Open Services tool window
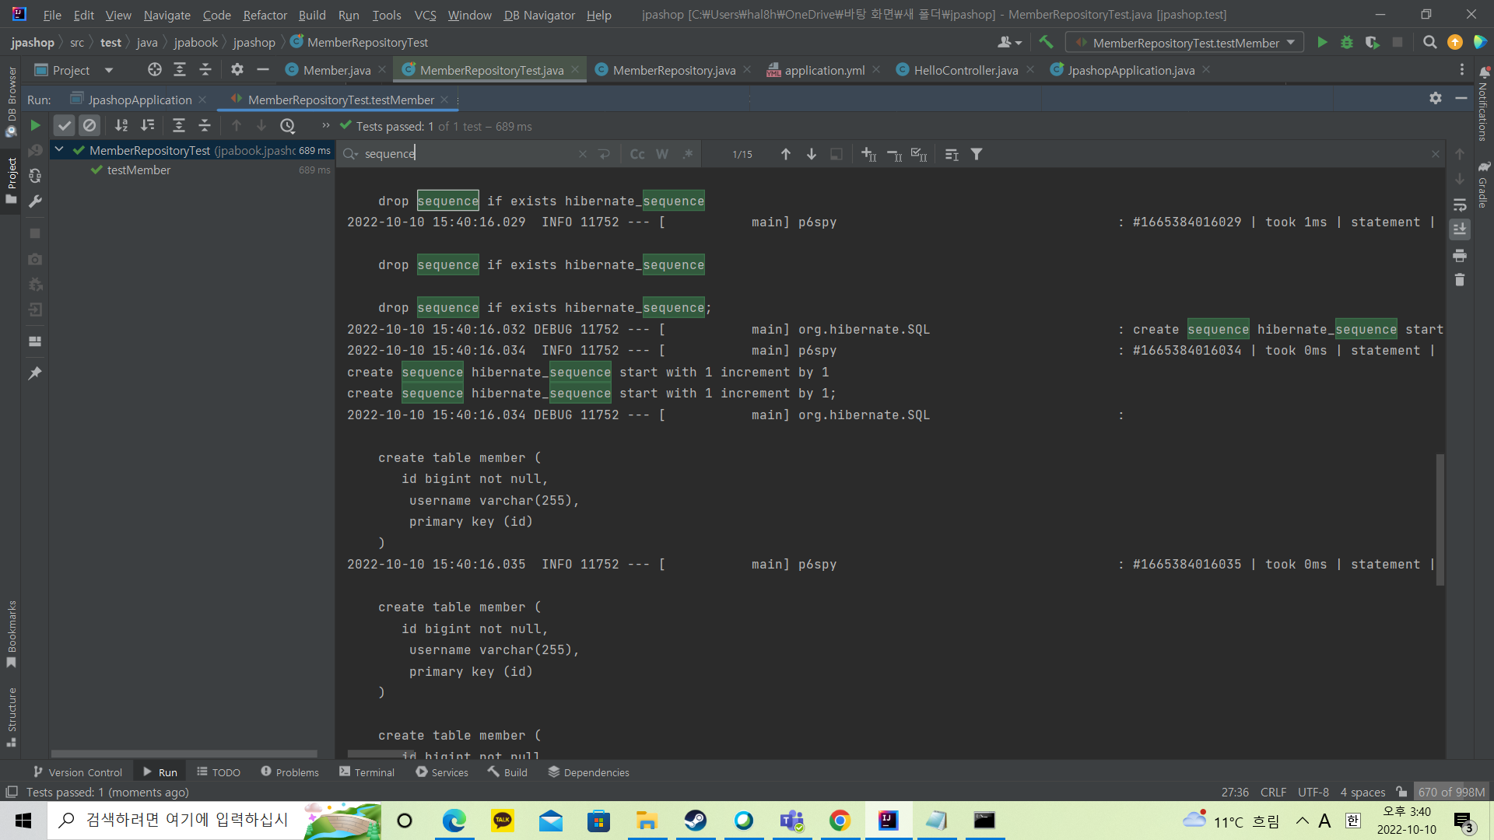 [x=442, y=772]
